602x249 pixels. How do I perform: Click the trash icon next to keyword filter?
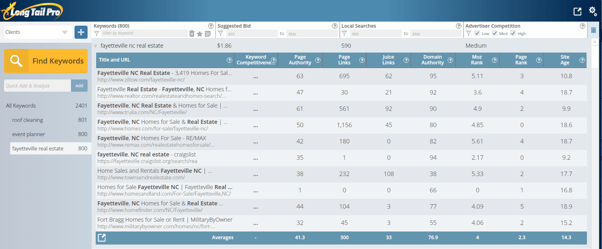click(192, 33)
